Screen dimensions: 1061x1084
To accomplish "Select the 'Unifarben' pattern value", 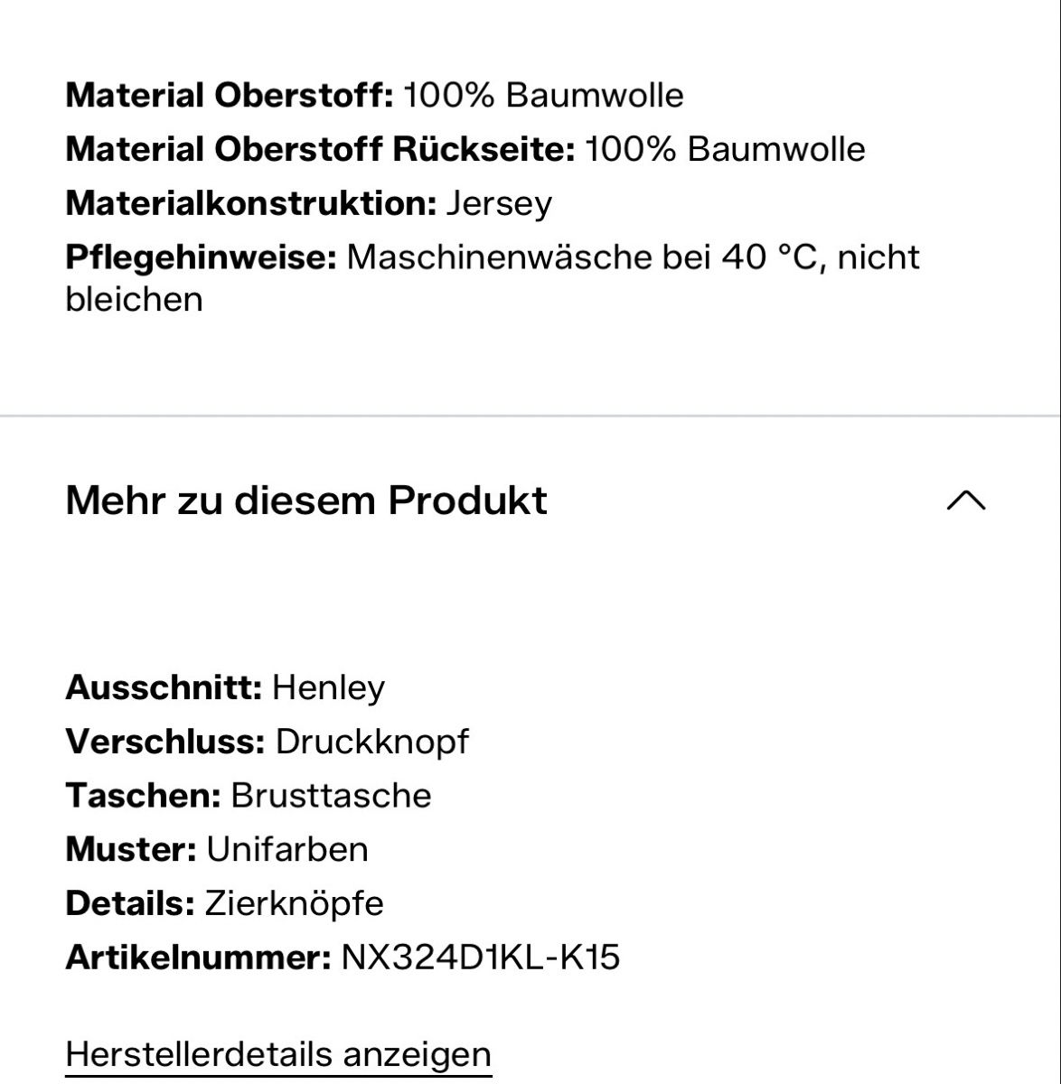I will 287,851.
